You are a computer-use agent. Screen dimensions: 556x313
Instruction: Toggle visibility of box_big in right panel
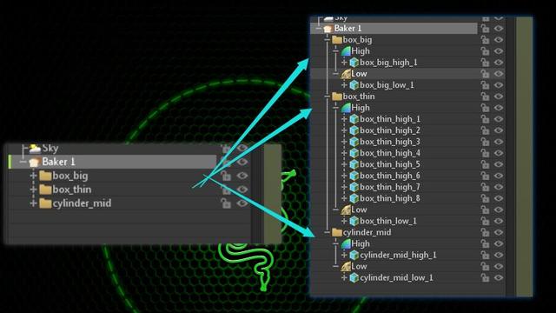coord(499,40)
